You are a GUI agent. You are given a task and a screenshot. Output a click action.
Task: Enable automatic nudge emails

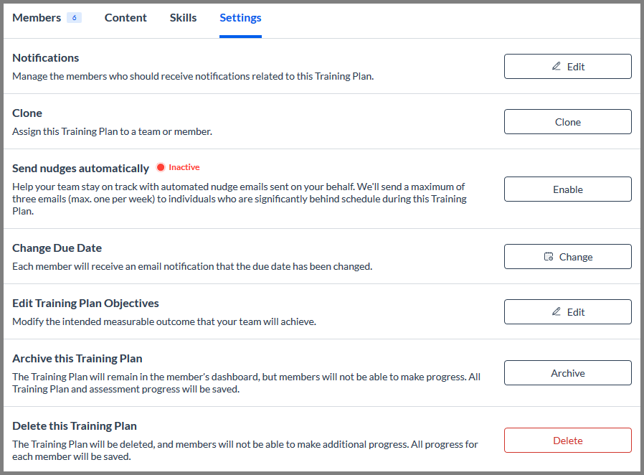pyautogui.click(x=567, y=189)
